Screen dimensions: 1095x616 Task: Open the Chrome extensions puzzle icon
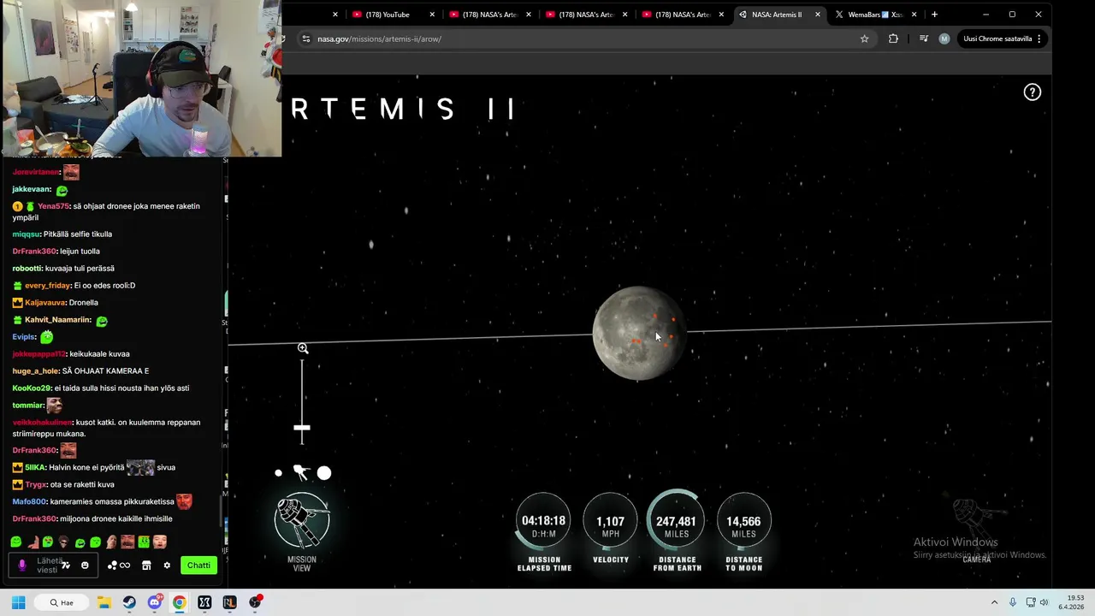(893, 38)
